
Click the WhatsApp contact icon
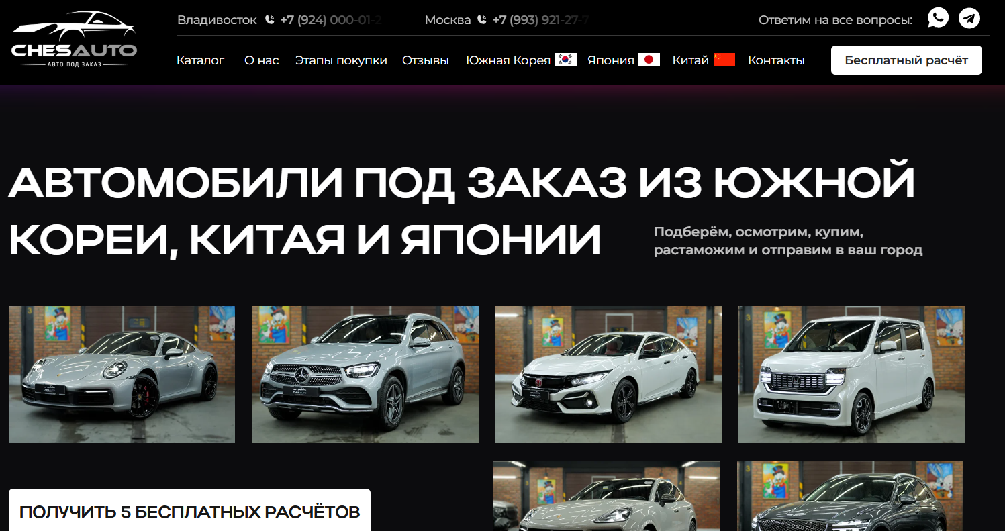pos(938,18)
